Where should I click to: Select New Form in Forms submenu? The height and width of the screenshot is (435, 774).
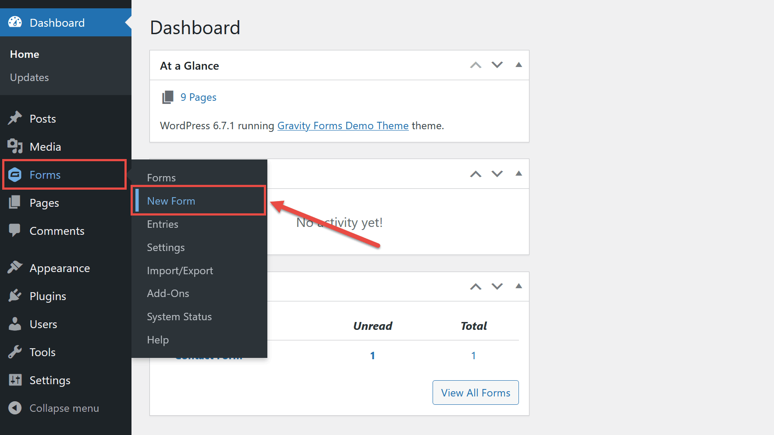171,201
